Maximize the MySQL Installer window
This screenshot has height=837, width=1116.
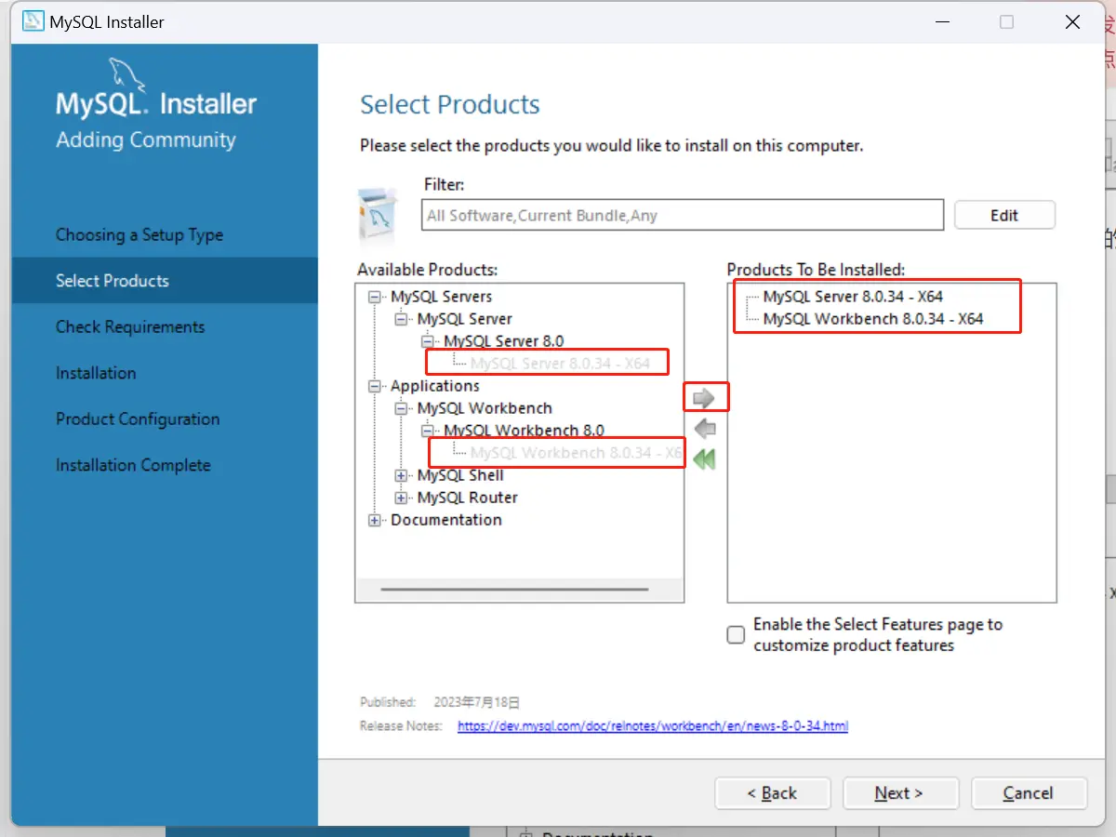click(x=1006, y=22)
